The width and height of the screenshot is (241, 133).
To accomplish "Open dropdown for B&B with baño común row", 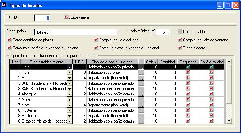I will [x=70, y=89].
